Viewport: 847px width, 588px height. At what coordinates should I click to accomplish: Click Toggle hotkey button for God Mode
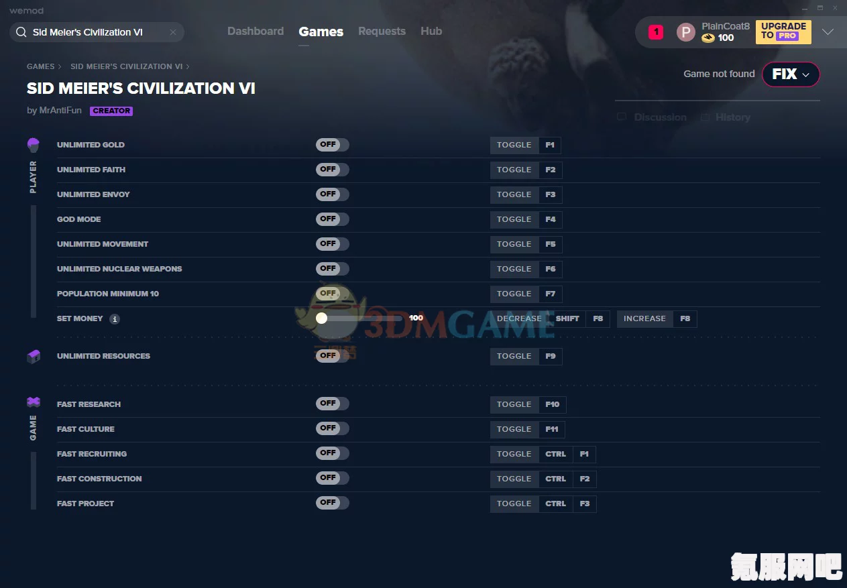[514, 219]
